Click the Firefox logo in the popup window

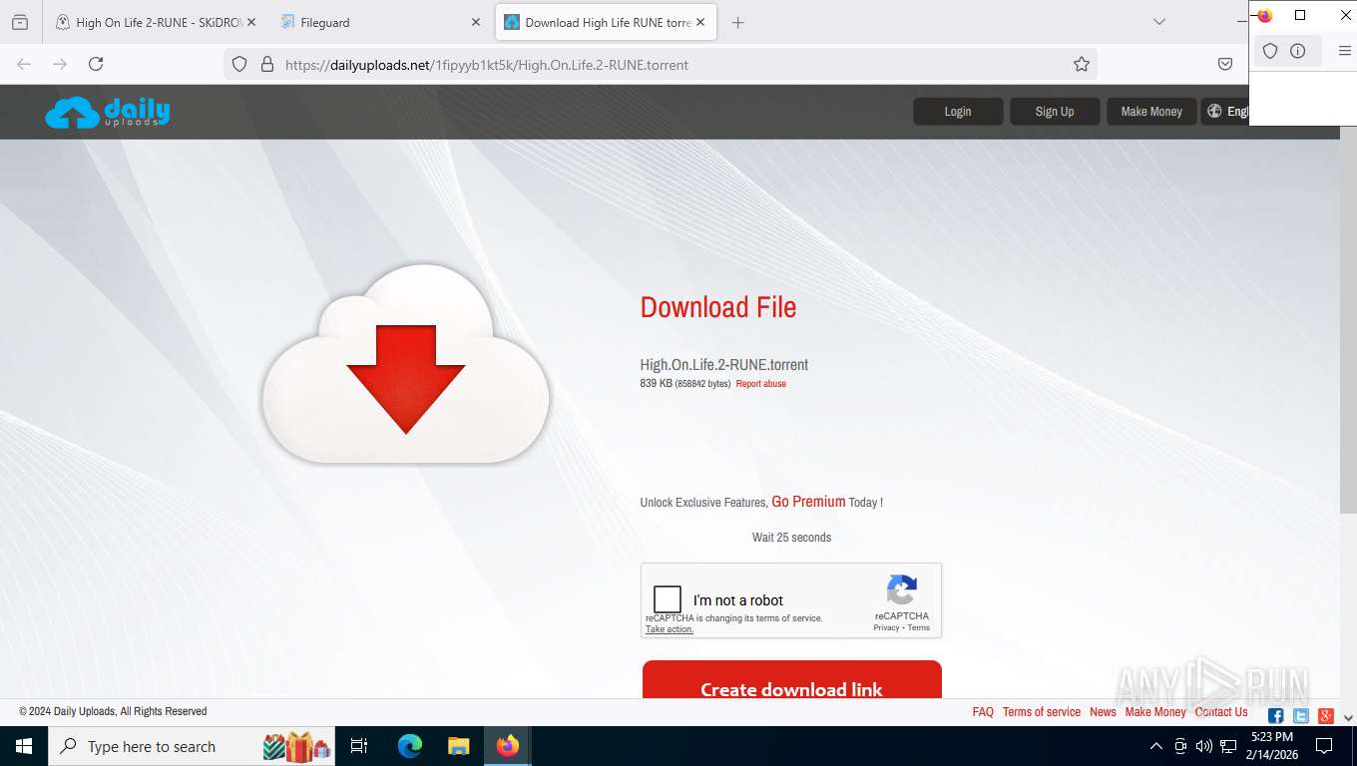1264,15
